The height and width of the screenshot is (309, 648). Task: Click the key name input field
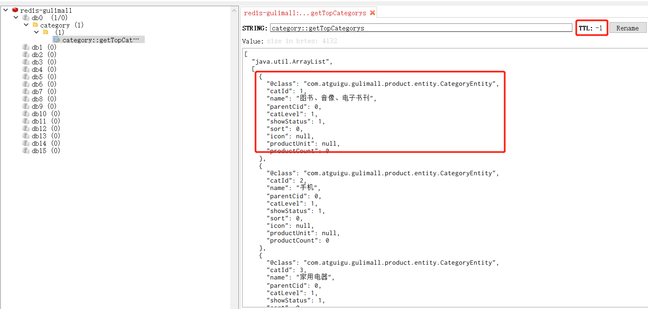pyautogui.click(x=421, y=28)
